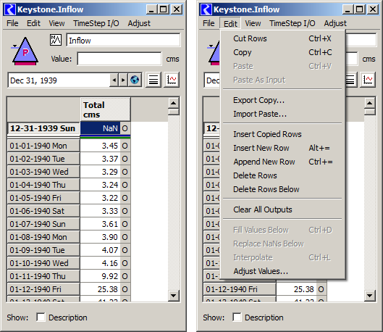Open the plot chart icon in left window
383x332 pixels.
pos(172,80)
